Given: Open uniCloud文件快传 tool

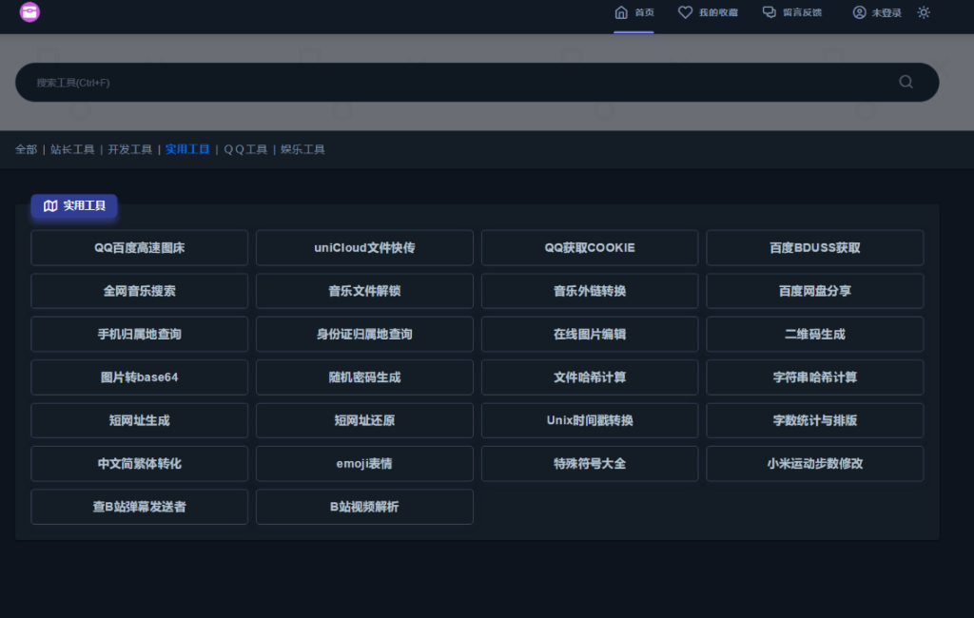Looking at the screenshot, I should point(364,248).
